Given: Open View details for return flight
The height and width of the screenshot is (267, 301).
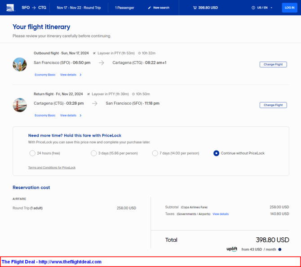Looking at the screenshot, I should [x=68, y=115].
